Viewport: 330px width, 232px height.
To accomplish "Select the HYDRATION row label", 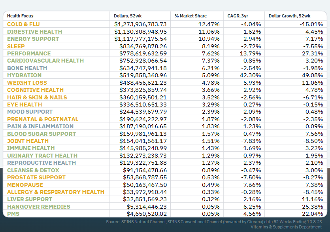I will pos(24,75).
